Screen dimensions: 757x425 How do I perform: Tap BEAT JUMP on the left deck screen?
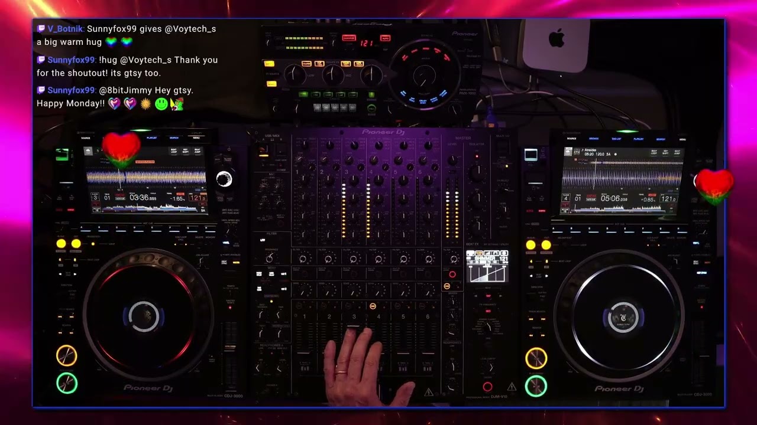coord(197,151)
